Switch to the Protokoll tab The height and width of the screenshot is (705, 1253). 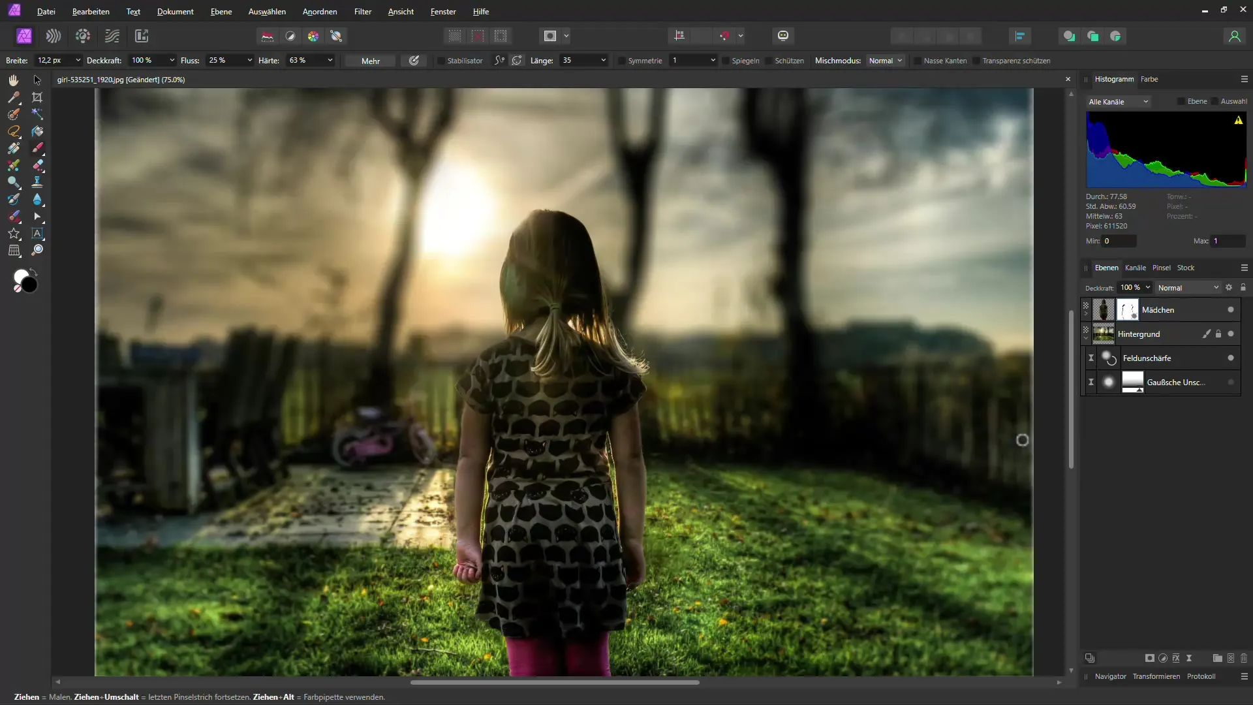(1201, 676)
